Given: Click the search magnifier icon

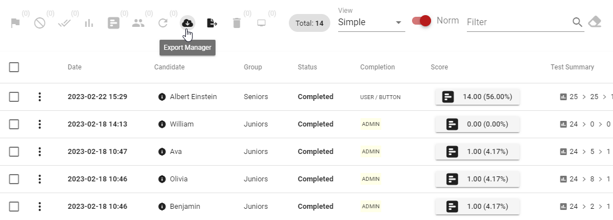Looking at the screenshot, I should (577, 22).
